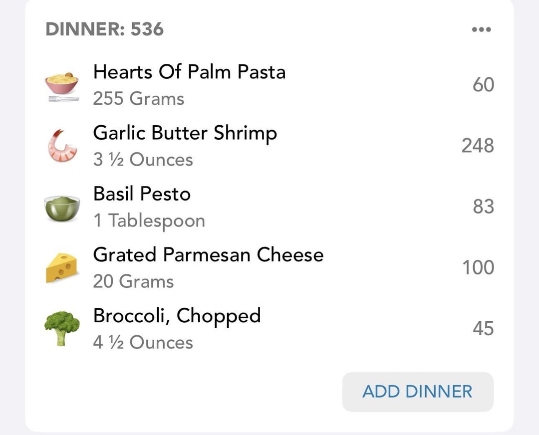Screen dimensions: 539x435
Task: Select the Garlic Butter Shrimp entry
Action: pos(269,146)
